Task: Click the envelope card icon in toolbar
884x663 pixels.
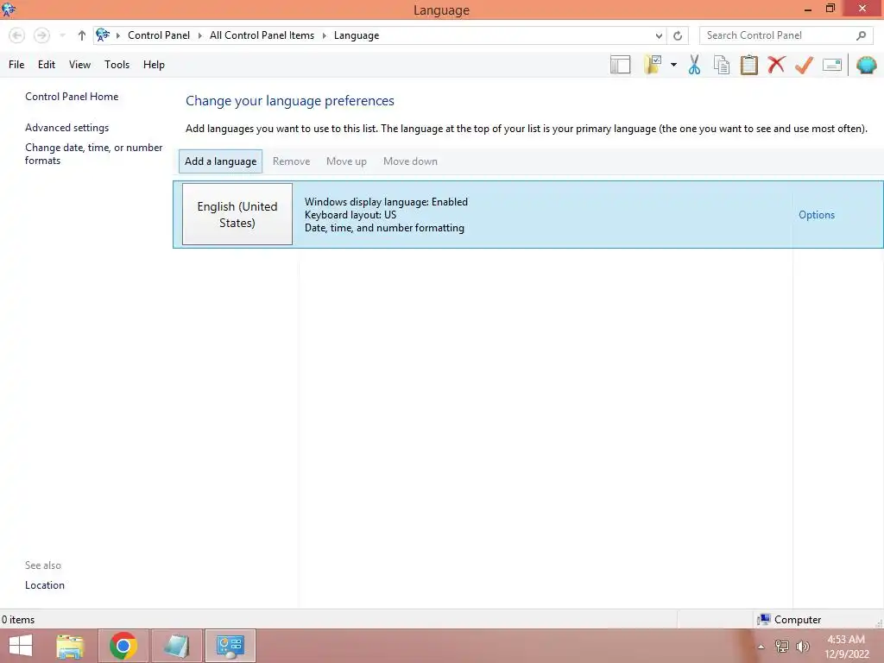Action: coord(832,65)
